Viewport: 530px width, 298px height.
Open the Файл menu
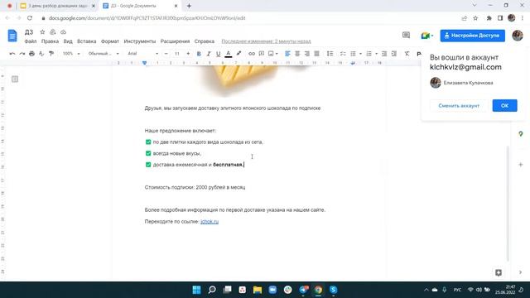[31, 41]
